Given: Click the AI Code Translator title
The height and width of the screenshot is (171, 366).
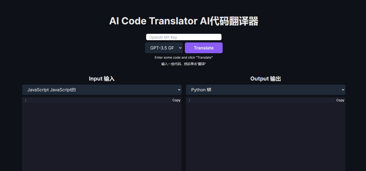Looking at the screenshot, I should coord(184,21).
